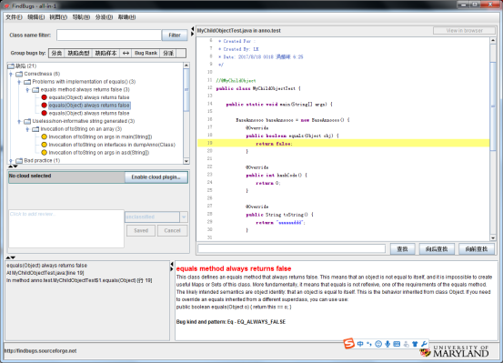The height and width of the screenshot is (363, 503).
Task: Select 缺陷样本 grouping header
Action: pos(106,53)
